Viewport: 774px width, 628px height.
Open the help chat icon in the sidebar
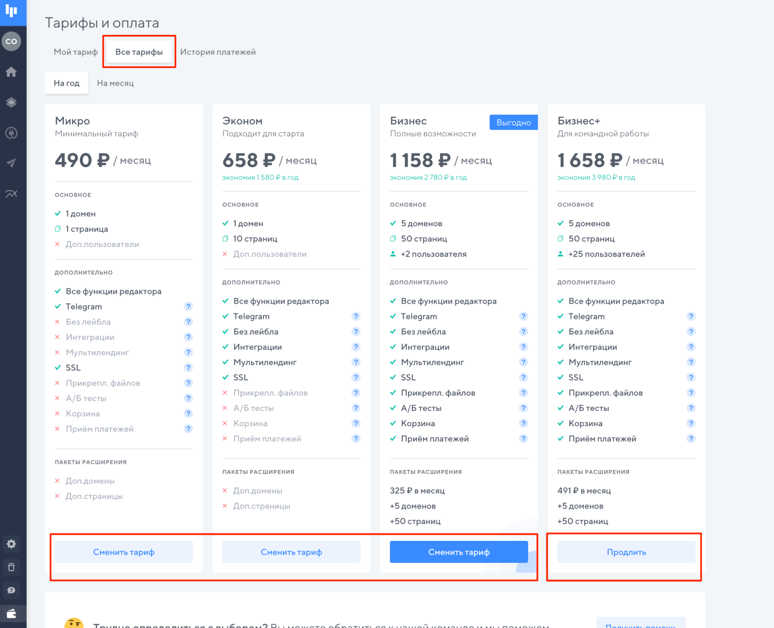[x=12, y=590]
